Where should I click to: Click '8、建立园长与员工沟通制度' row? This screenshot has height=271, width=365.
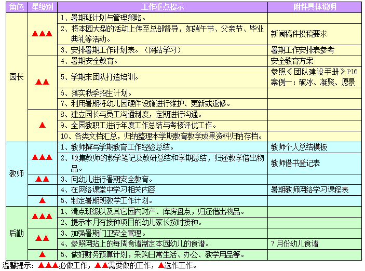click(x=163, y=115)
